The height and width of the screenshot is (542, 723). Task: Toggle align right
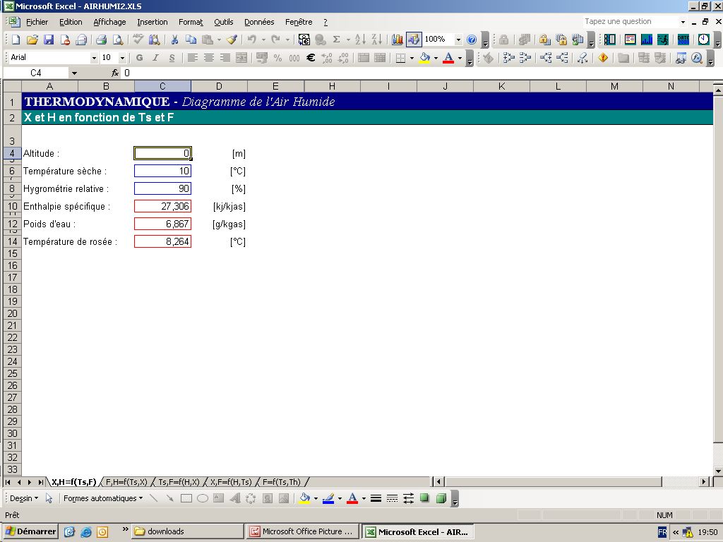point(225,58)
